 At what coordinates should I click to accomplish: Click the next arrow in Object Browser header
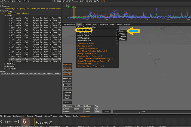pyautogui.click(x=55, y=1)
